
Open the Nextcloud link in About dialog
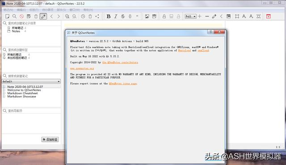(x=185, y=50)
